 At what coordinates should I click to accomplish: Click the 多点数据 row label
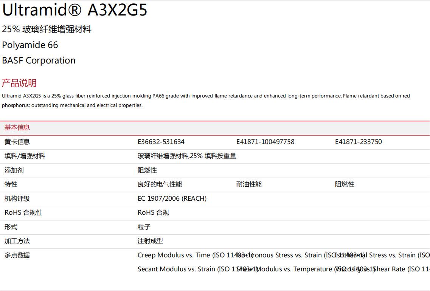pyautogui.click(x=17, y=255)
